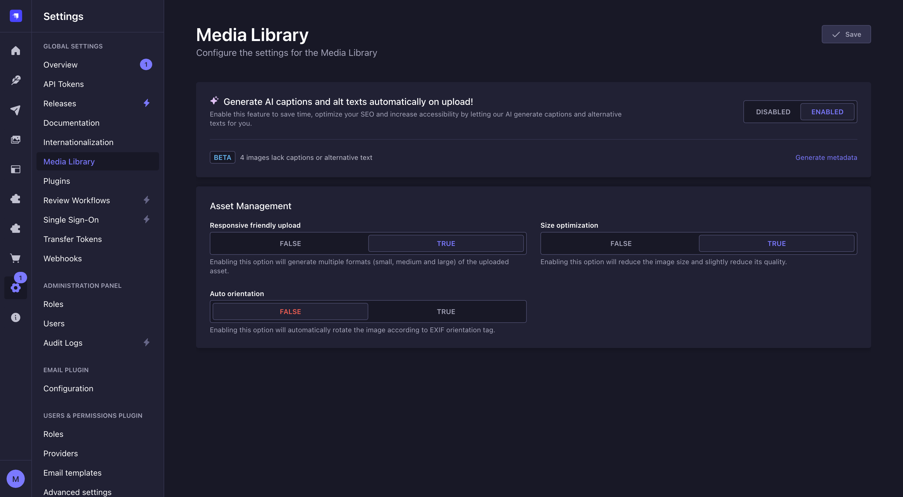
Task: Click the Generate metadata link
Action: click(826, 157)
